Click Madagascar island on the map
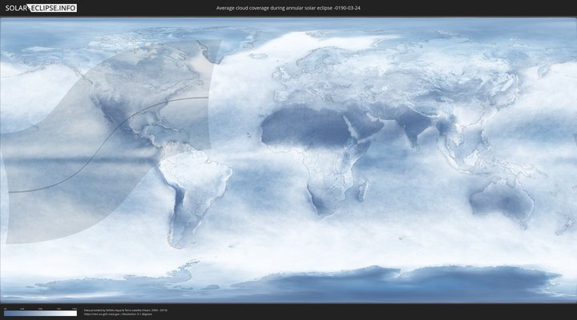Screen dimensions: 577x320 [x=363, y=190]
